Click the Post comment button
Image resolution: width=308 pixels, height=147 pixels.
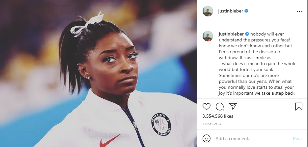[297, 138]
